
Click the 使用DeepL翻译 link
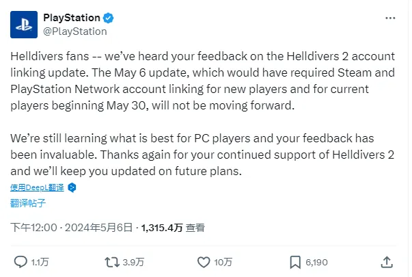click(37, 187)
